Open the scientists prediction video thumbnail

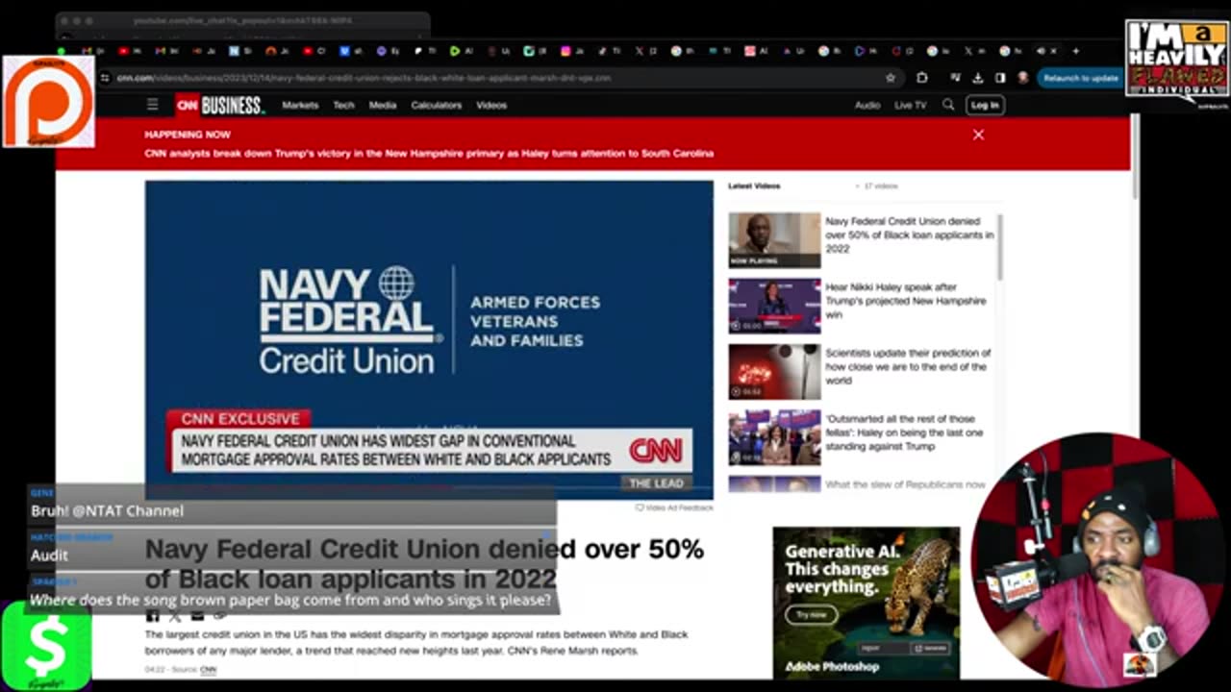tap(774, 371)
